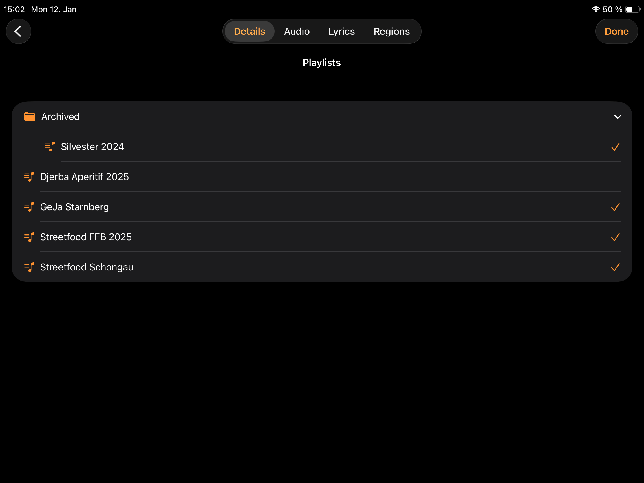Click the back navigation chevron
The height and width of the screenshot is (483, 644).
tap(18, 31)
